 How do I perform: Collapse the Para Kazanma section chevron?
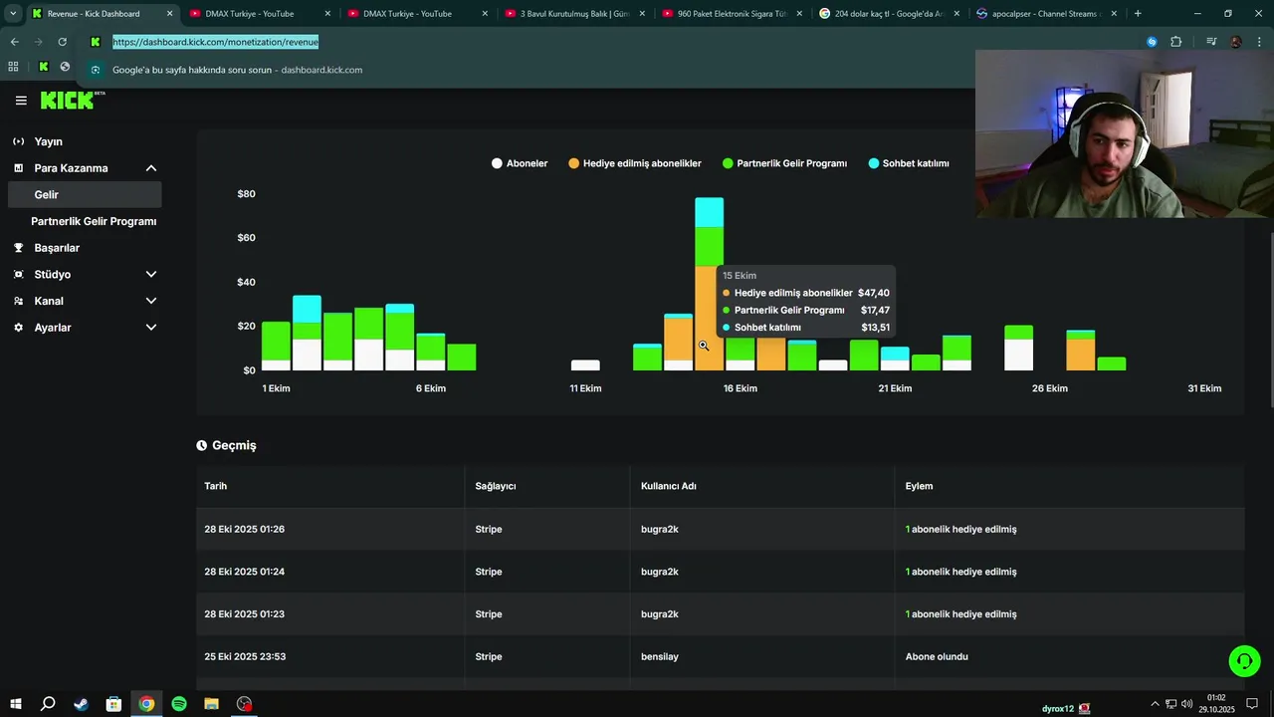[151, 168]
